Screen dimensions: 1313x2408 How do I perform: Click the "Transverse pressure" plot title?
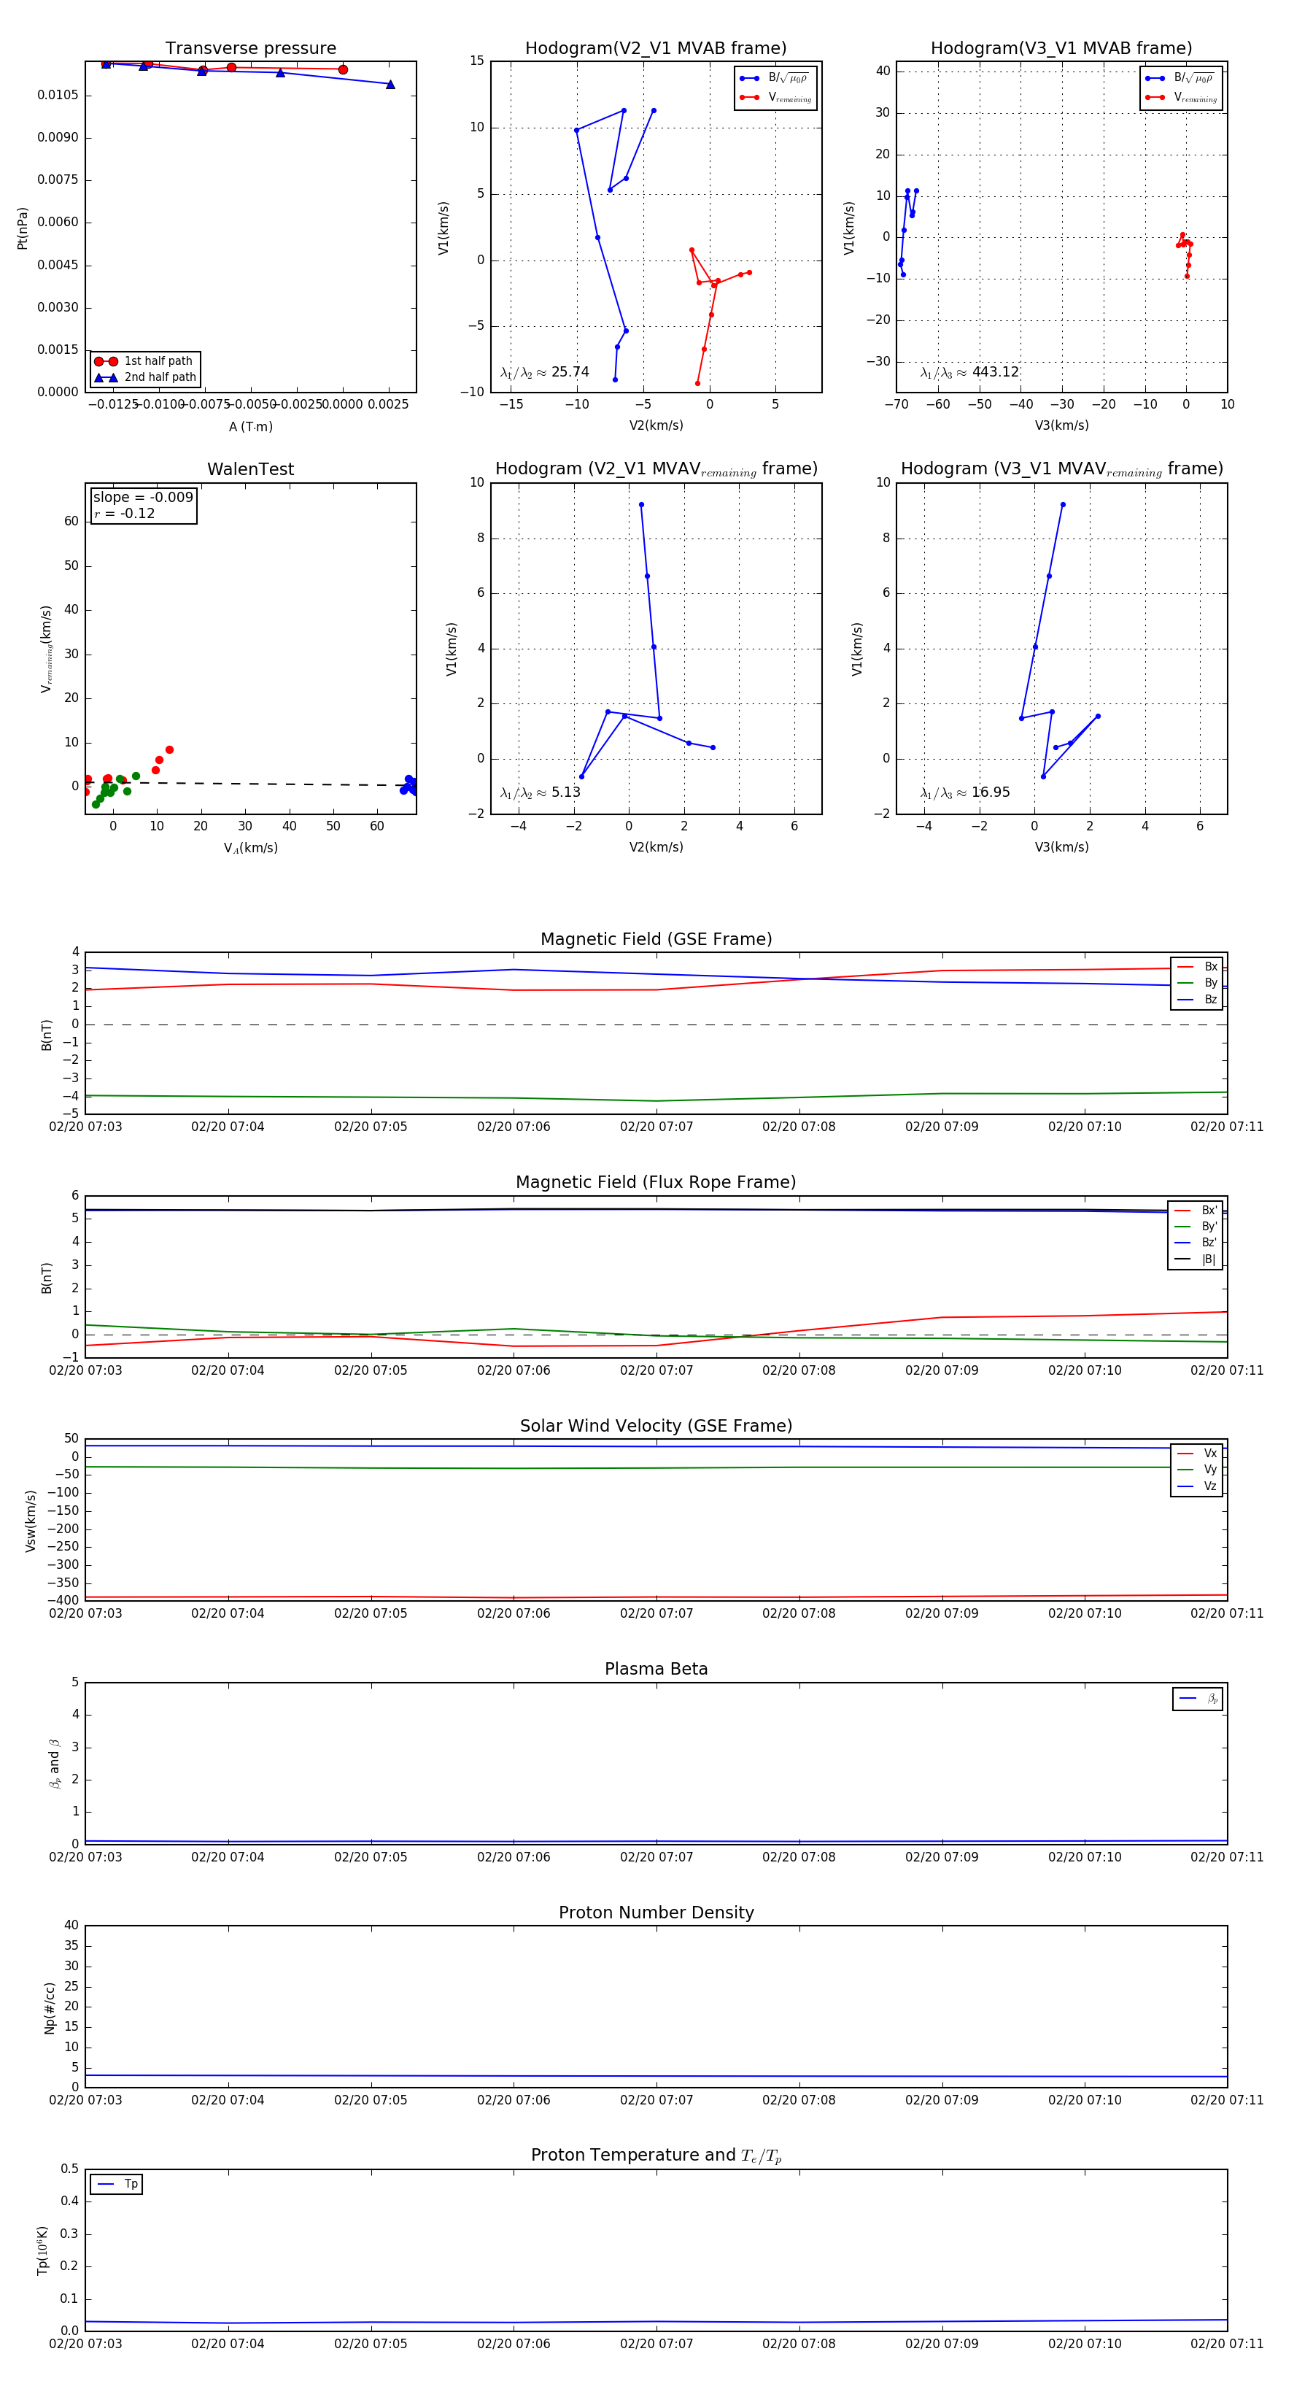click(x=250, y=49)
